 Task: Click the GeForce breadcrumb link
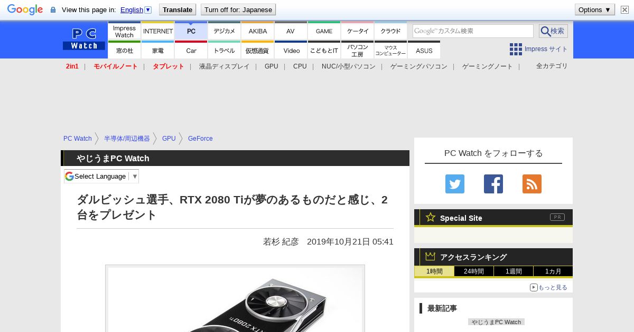pyautogui.click(x=200, y=139)
